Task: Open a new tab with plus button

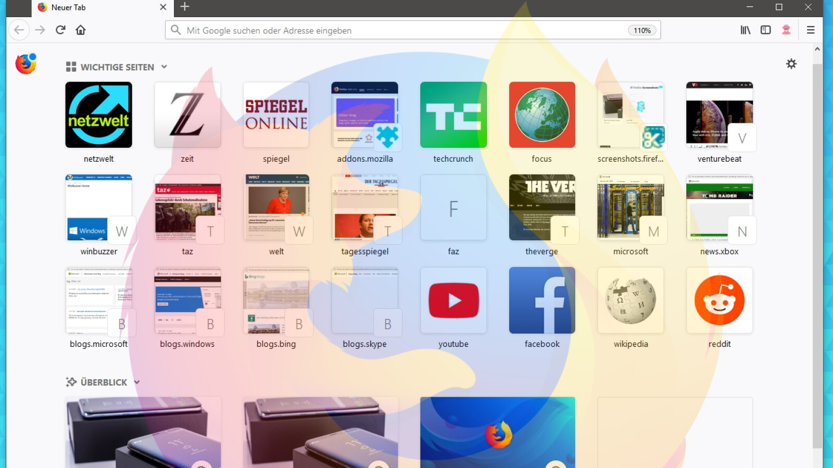Action: click(184, 7)
